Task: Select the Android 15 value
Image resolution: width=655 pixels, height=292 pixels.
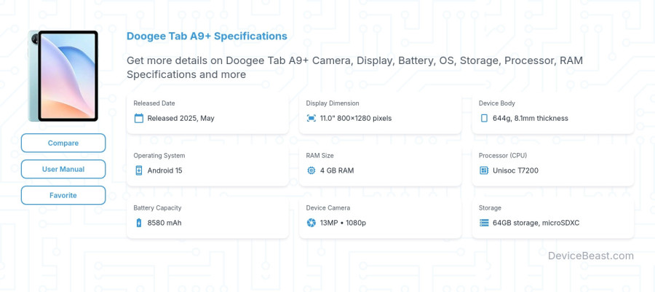Action: pyautogui.click(x=164, y=170)
